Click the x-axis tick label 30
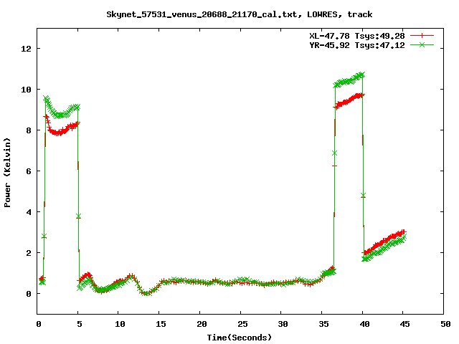The width and height of the screenshot is (459, 344). pyautogui.click(x=283, y=324)
